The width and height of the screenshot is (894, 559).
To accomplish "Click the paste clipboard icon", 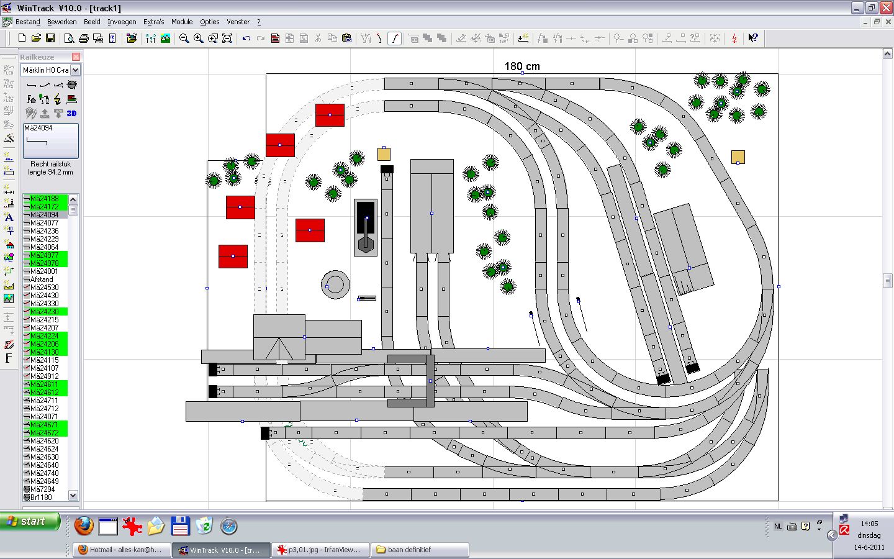I will (x=346, y=39).
